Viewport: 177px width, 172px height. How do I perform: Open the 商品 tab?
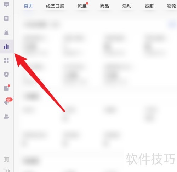pyautogui.click(x=104, y=6)
